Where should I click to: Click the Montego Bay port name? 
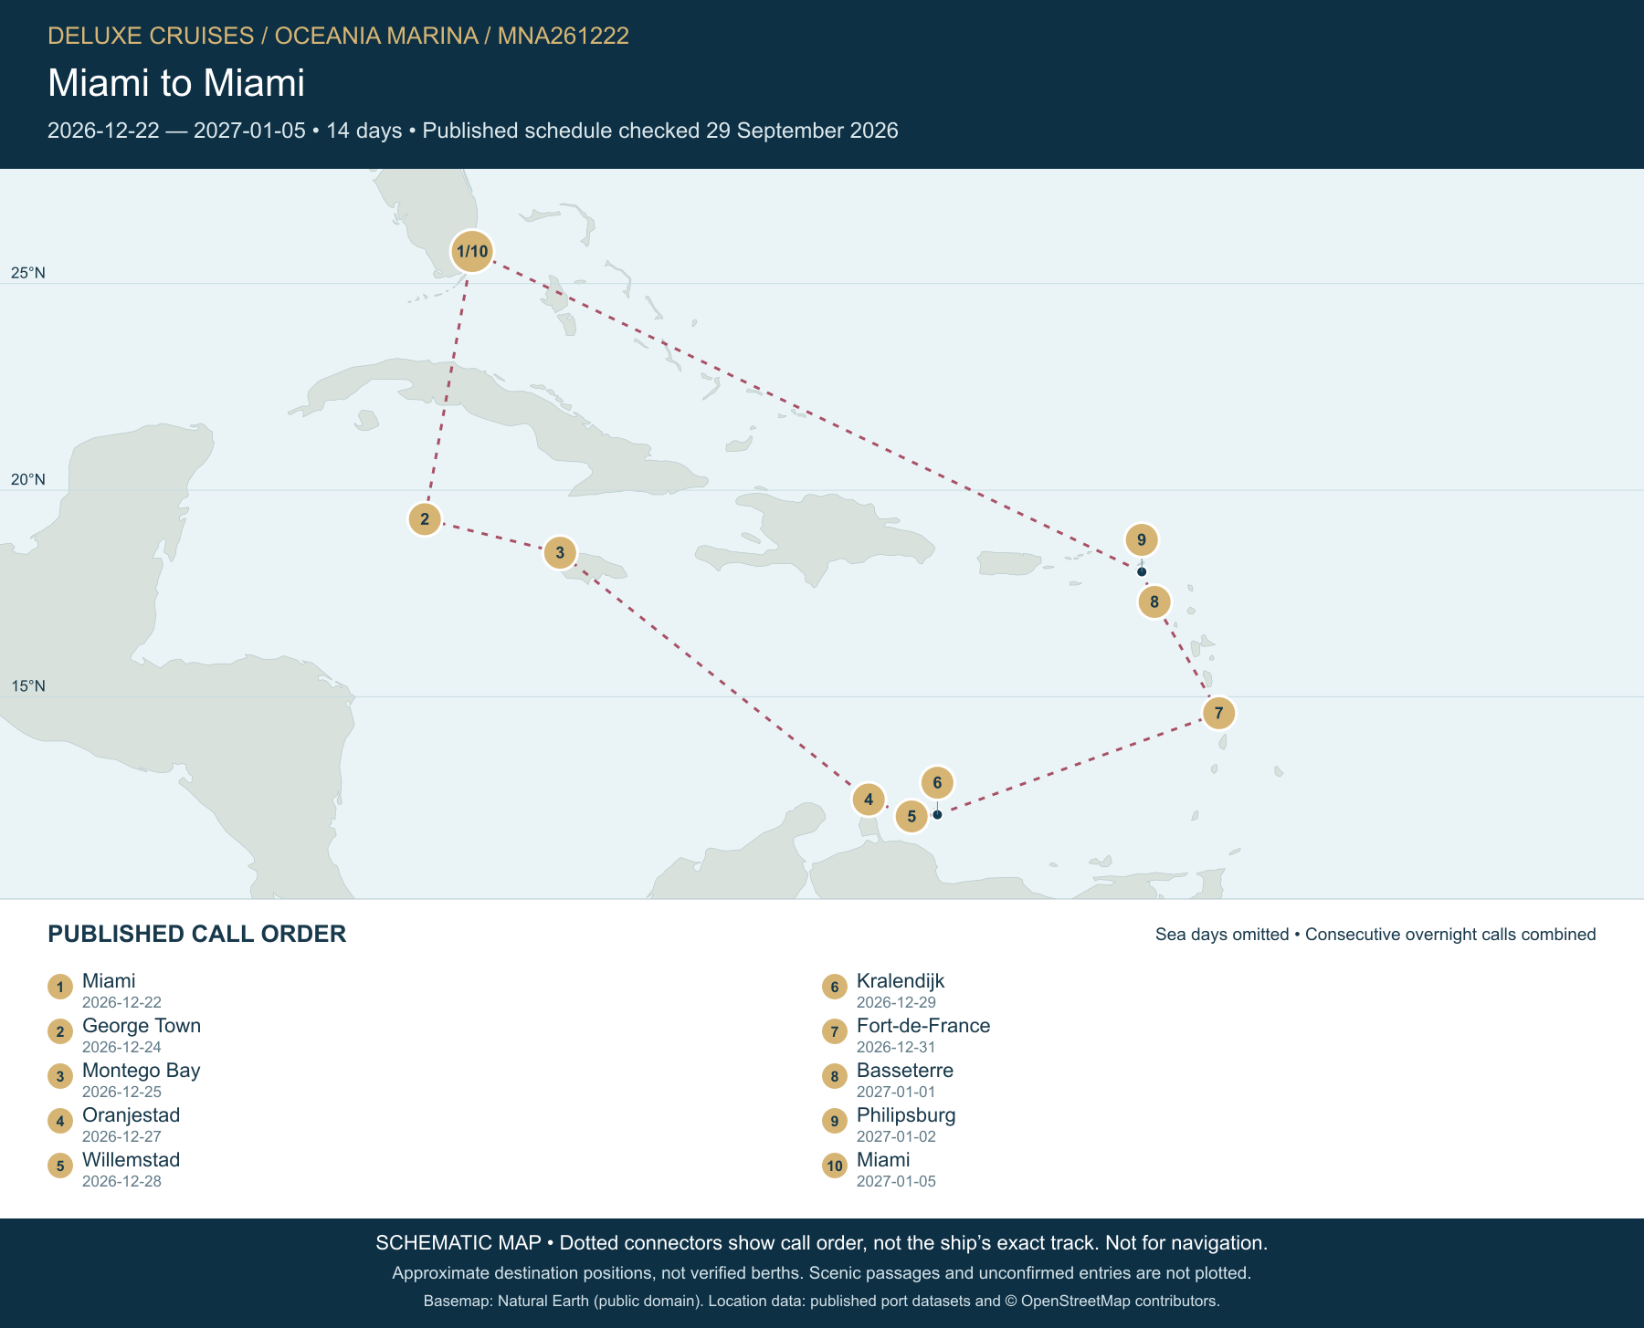coord(142,1070)
